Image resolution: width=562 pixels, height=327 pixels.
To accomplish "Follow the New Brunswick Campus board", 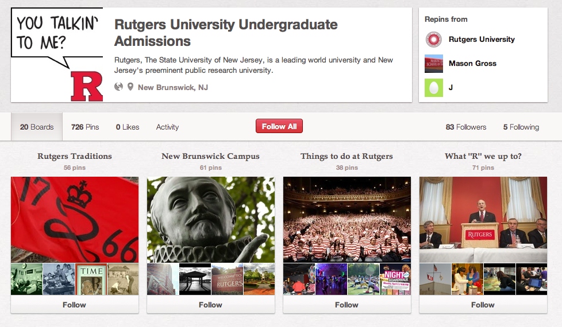I will 211,305.
